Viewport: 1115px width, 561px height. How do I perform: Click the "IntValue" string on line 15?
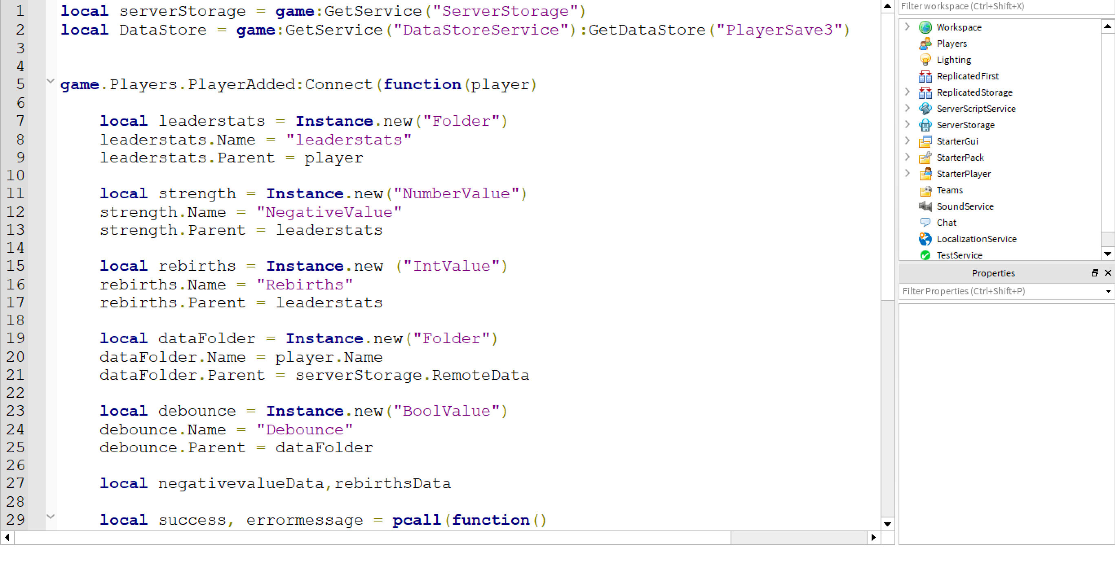pos(452,265)
